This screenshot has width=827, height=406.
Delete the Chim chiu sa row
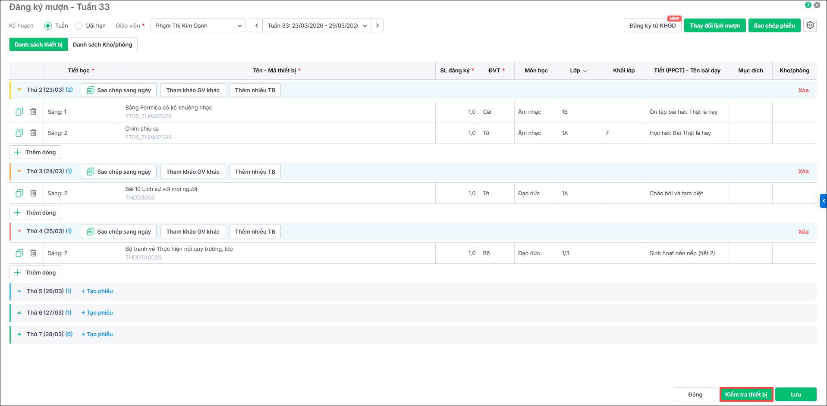33,133
